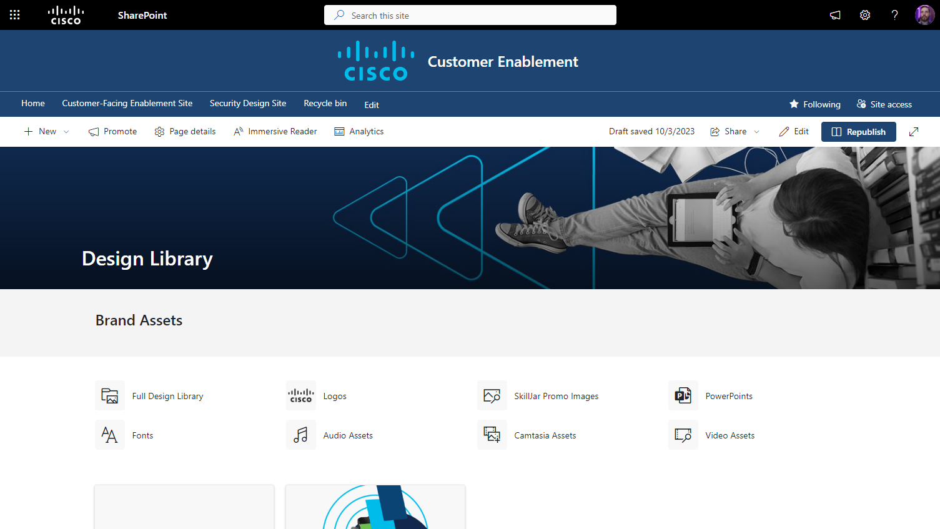This screenshot has height=529, width=940.
Task: Click the Audio Assets music note icon
Action: [x=301, y=435]
